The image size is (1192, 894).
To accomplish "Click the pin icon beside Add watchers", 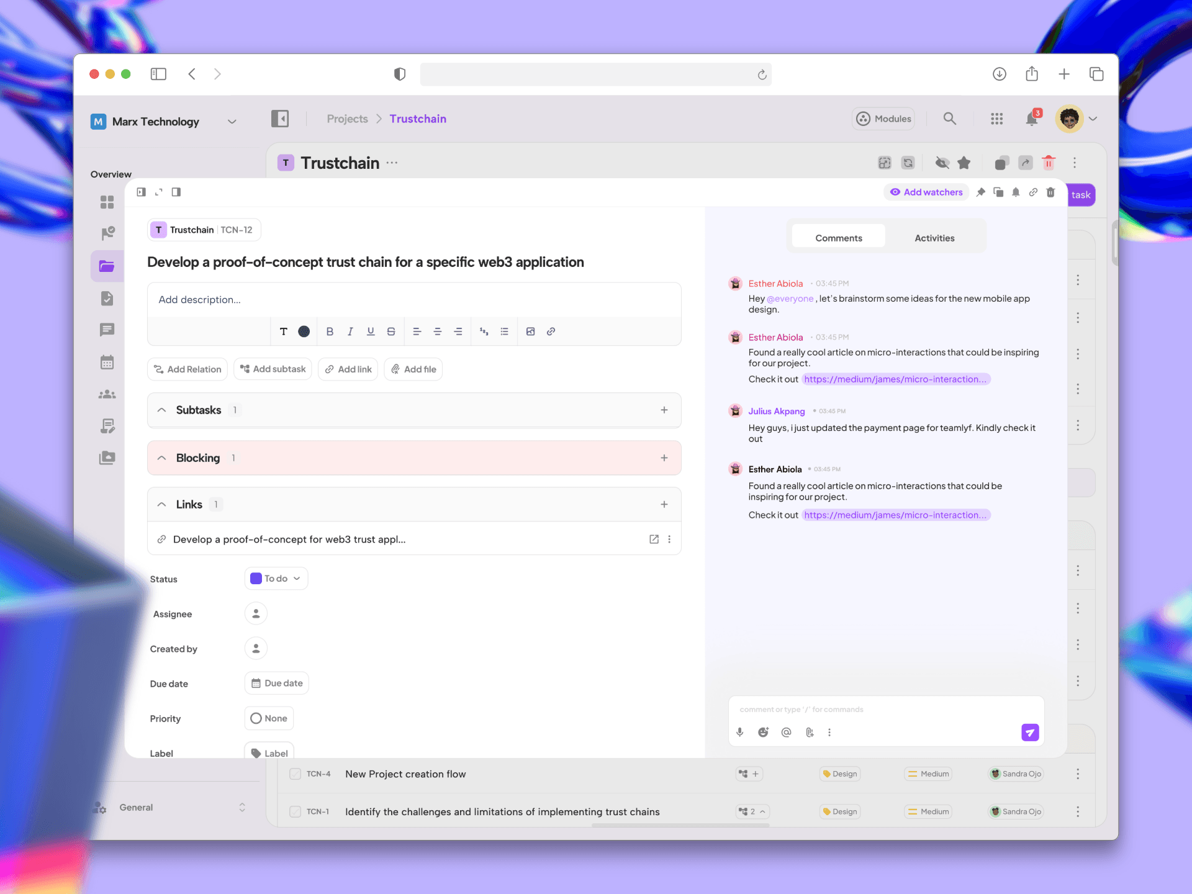I will tap(981, 192).
